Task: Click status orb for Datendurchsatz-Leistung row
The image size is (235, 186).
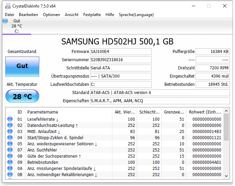Action: point(10,125)
